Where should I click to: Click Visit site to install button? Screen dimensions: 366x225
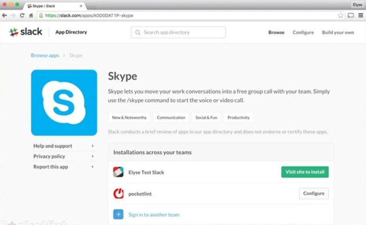pyautogui.click(x=305, y=172)
